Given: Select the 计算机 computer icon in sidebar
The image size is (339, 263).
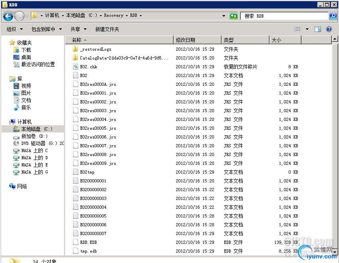Looking at the screenshot, I should coord(12,122).
